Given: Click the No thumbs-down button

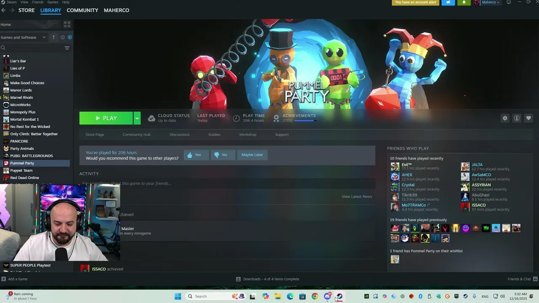Looking at the screenshot, I should click(222, 155).
